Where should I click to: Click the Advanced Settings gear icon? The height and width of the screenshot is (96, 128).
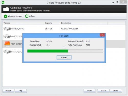(5, 16)
